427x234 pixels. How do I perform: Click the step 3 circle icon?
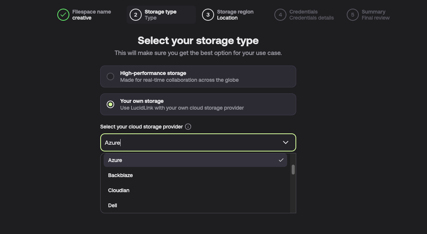(208, 15)
